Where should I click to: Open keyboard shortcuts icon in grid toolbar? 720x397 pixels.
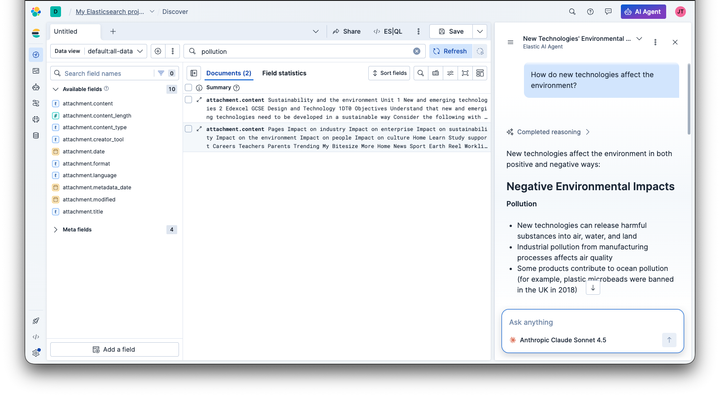click(x=436, y=73)
